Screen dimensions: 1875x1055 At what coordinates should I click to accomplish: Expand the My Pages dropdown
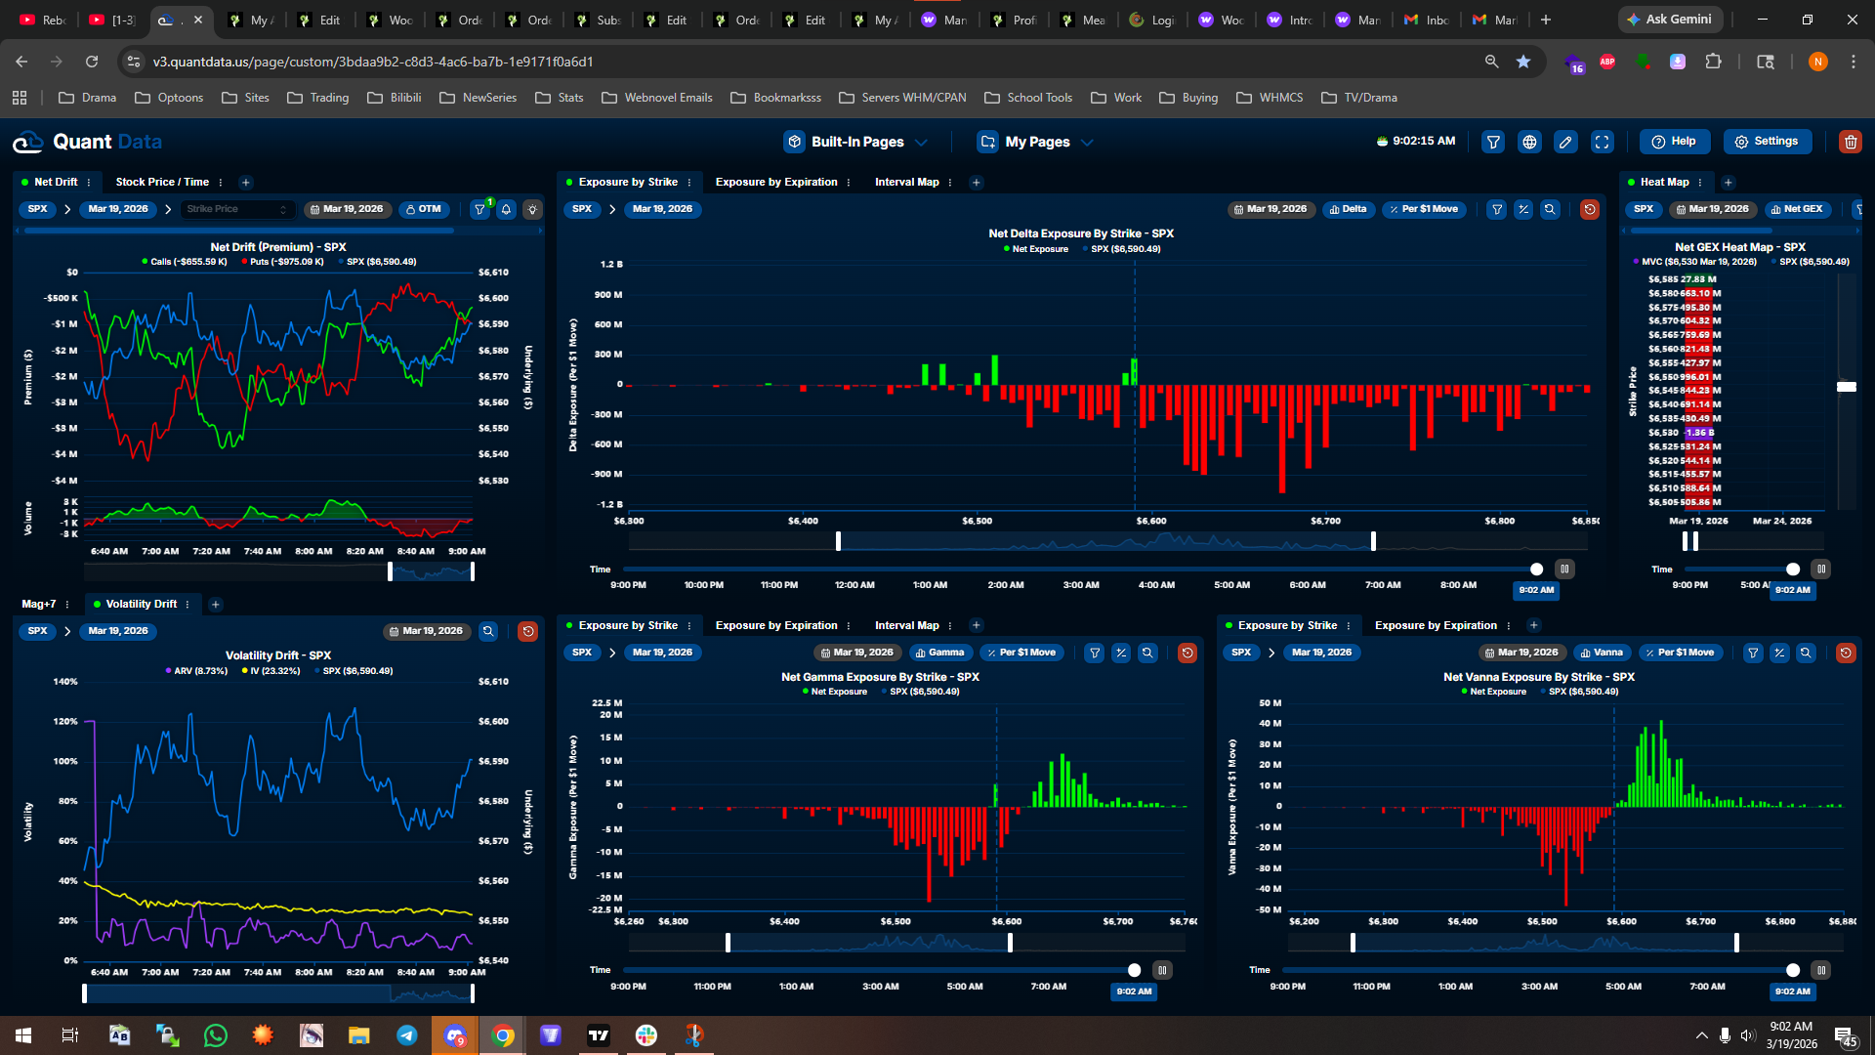[1036, 143]
